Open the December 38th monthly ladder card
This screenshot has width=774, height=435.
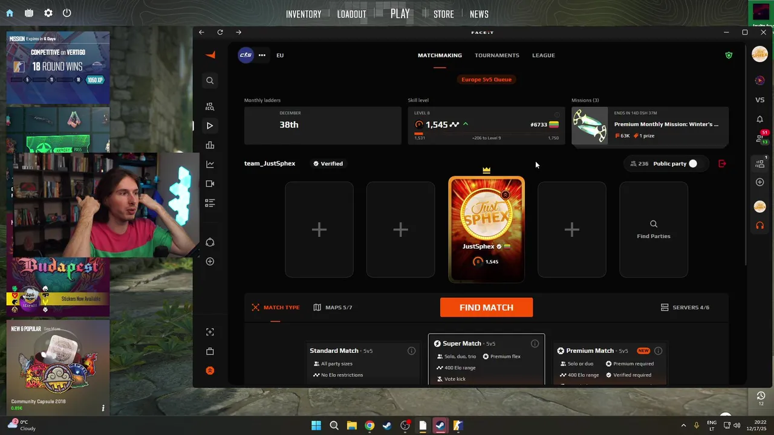coord(323,126)
